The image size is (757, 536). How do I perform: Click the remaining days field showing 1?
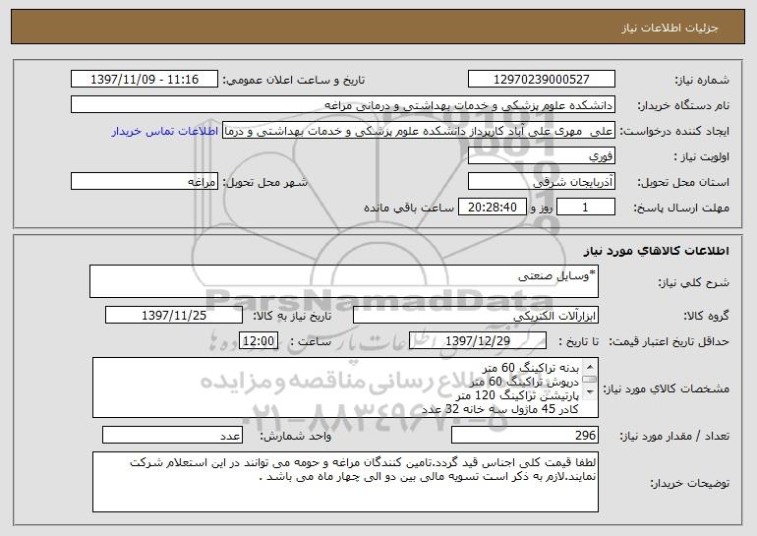[586, 208]
